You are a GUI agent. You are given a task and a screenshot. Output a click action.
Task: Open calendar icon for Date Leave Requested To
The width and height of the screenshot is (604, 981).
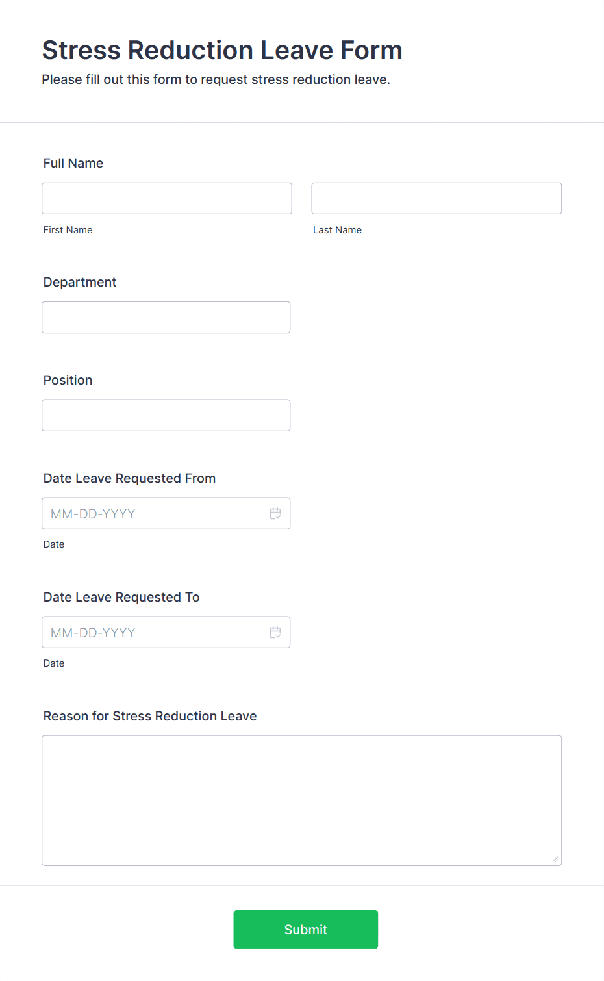point(275,632)
